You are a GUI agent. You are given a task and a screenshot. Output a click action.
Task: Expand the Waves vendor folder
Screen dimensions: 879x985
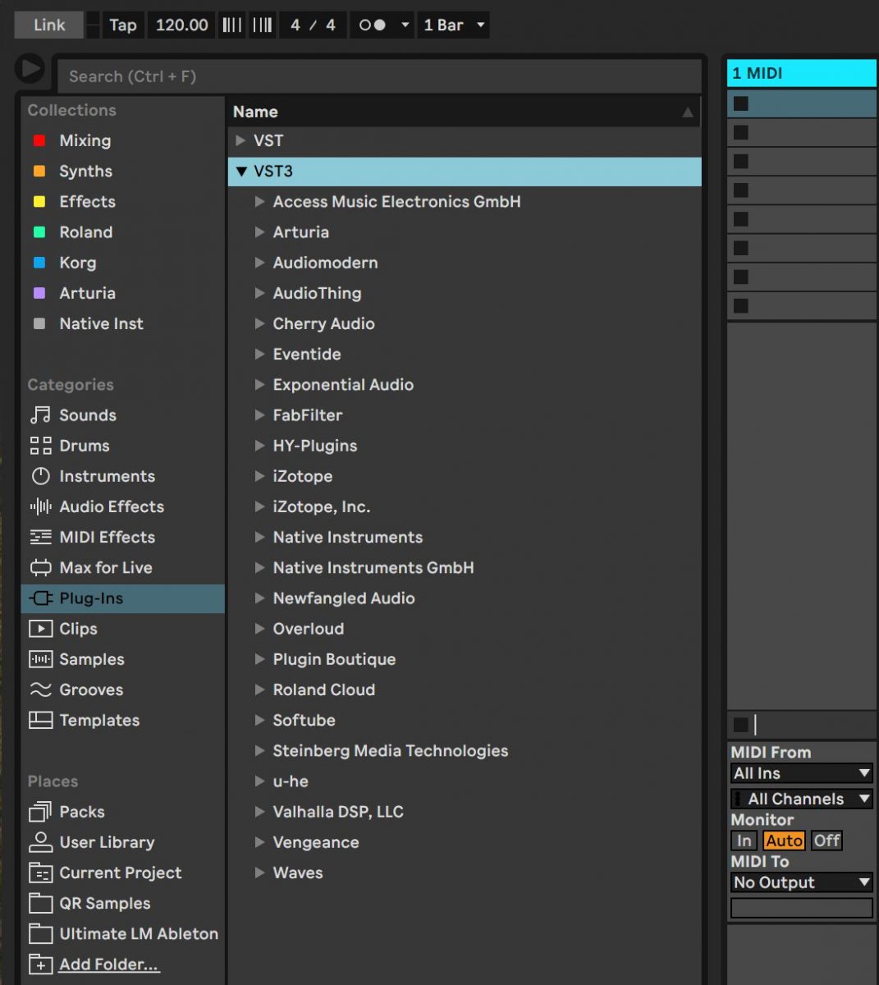[259, 873]
